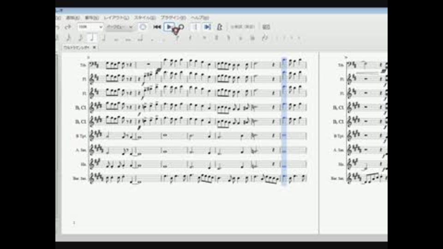
Task: Apply the double sharp accidental
Action: [204, 38]
